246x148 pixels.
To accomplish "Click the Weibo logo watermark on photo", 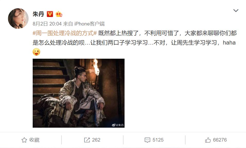I will 113,125.
